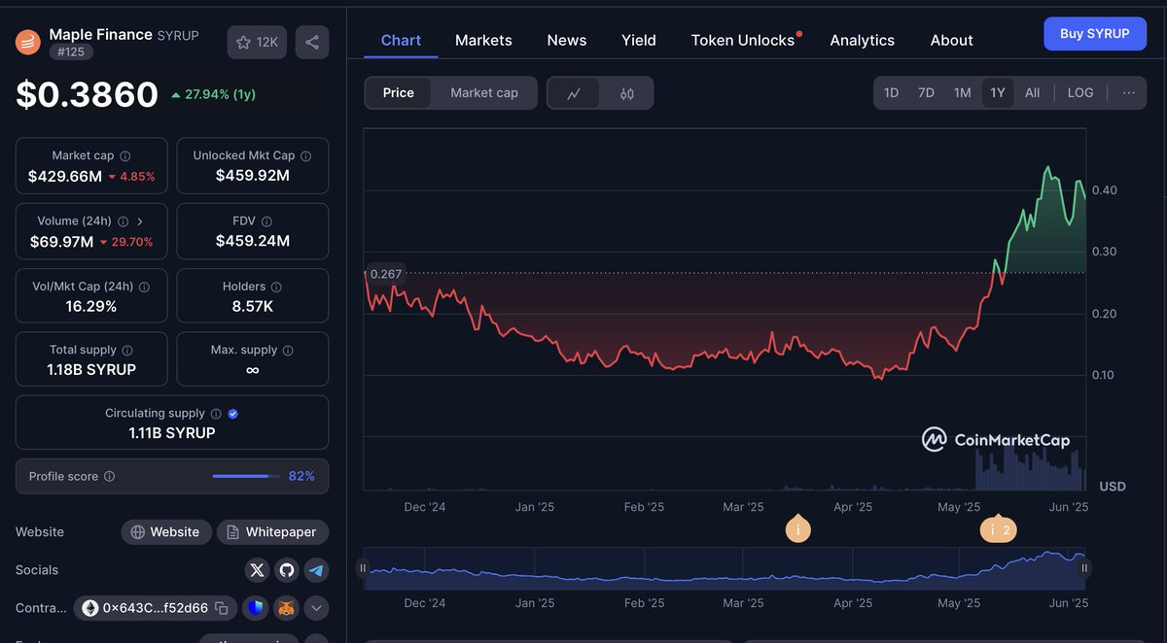Open info tooltip next to Unlocked Mkt Cap

[x=305, y=155]
